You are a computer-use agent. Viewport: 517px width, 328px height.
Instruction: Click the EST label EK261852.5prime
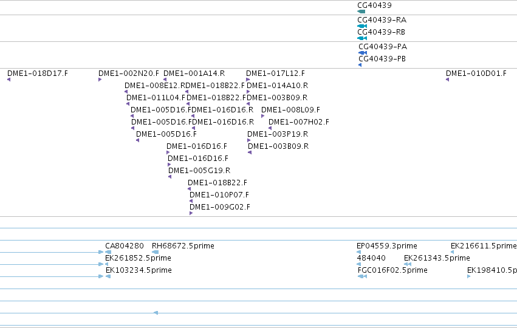(138, 258)
